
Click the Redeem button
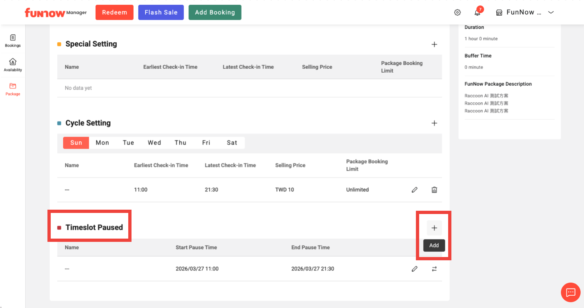(x=114, y=13)
